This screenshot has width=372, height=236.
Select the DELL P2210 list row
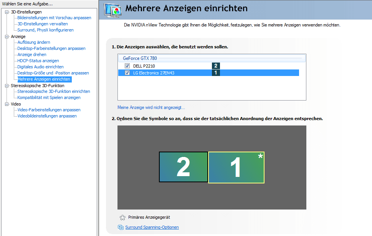tap(208, 66)
